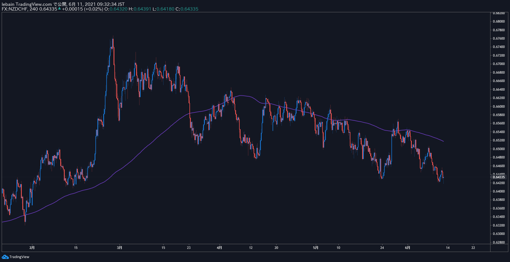The image size is (510, 262).
Task: Click the 0.64335 current price tag
Action: coord(499,177)
